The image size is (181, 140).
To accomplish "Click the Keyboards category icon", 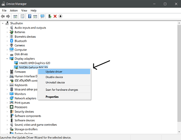I will (12, 85).
